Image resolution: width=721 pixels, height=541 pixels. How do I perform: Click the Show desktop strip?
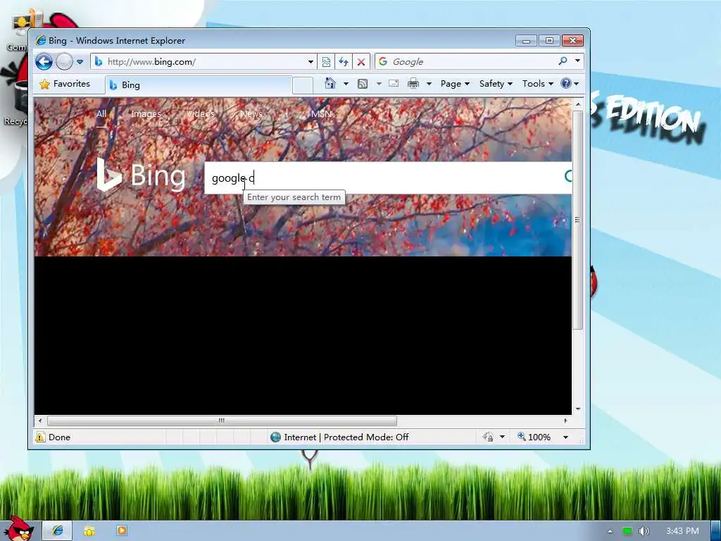(x=716, y=531)
